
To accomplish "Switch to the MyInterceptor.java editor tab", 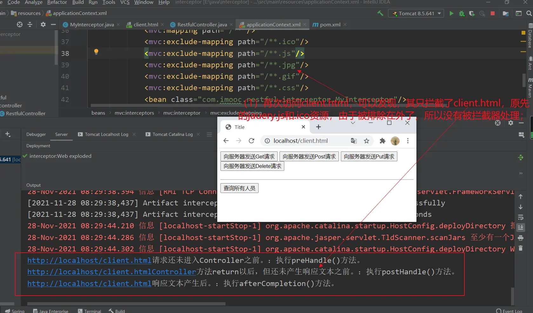I will pos(92,24).
